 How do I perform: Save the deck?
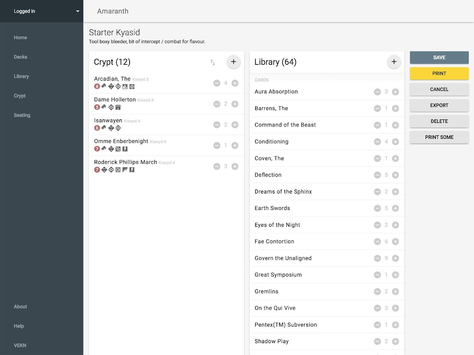pos(439,57)
